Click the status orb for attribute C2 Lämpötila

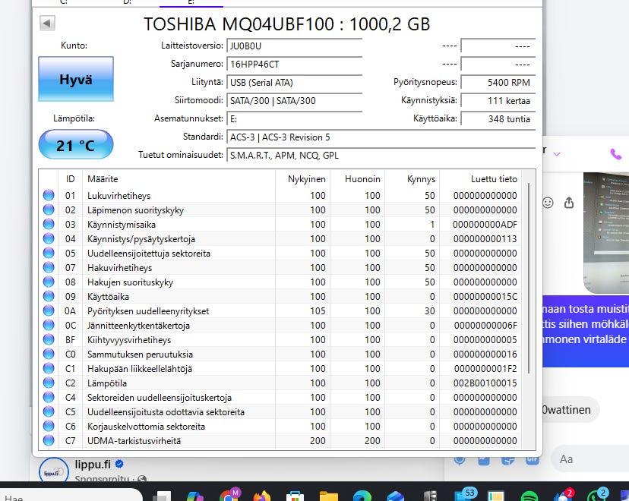(49, 383)
